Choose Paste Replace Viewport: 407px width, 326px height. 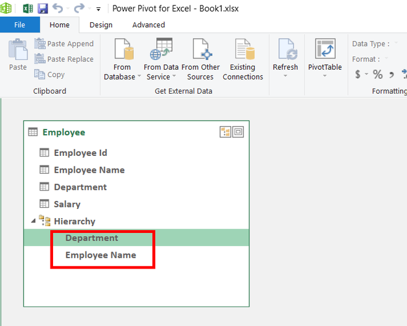pyautogui.click(x=64, y=59)
